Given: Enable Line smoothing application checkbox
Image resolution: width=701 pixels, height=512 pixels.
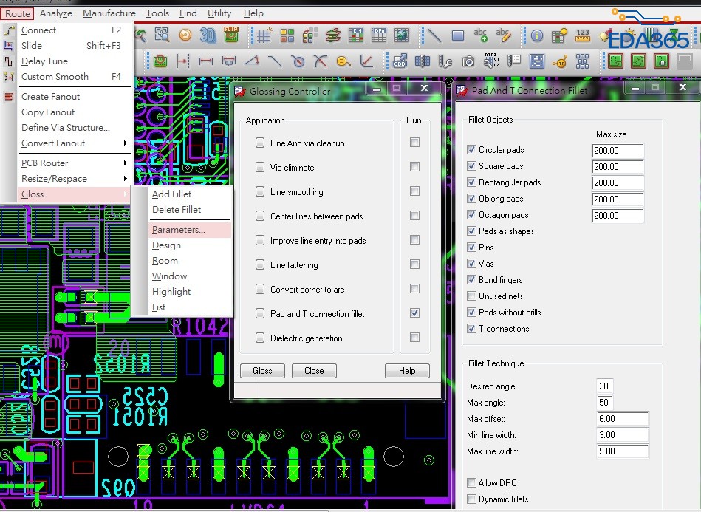Looking at the screenshot, I should 260,192.
